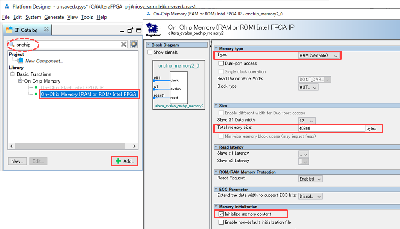
Task: Open Slave s2 Latency dropdown
Action: (x=304, y=162)
